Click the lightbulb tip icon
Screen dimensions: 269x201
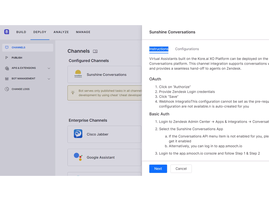coord(73,92)
